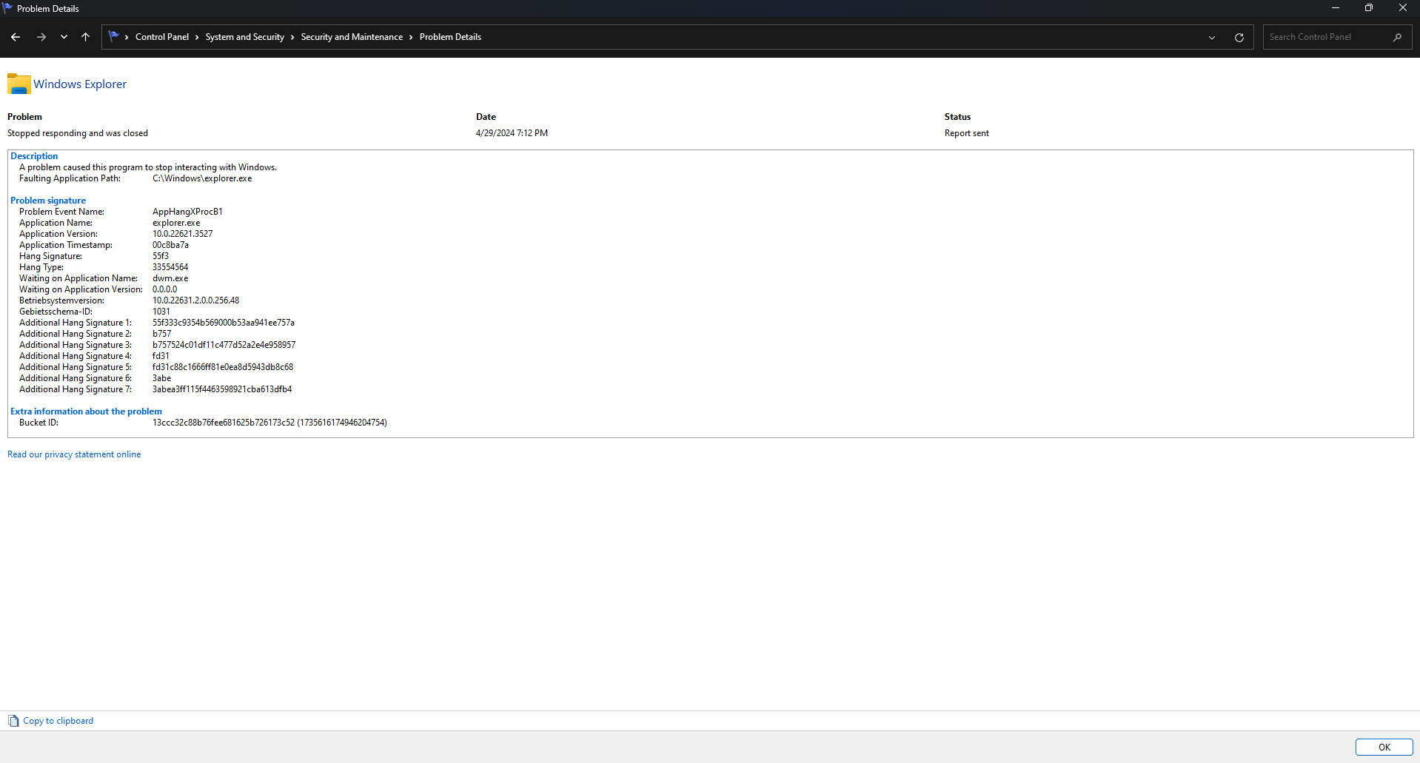The height and width of the screenshot is (763, 1420).
Task: Click the search magnifier icon
Action: [x=1397, y=37]
